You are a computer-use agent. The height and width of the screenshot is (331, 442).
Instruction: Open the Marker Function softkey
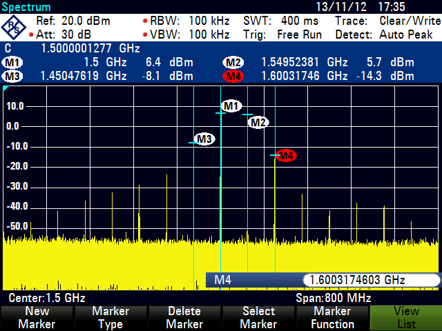coord(332,318)
